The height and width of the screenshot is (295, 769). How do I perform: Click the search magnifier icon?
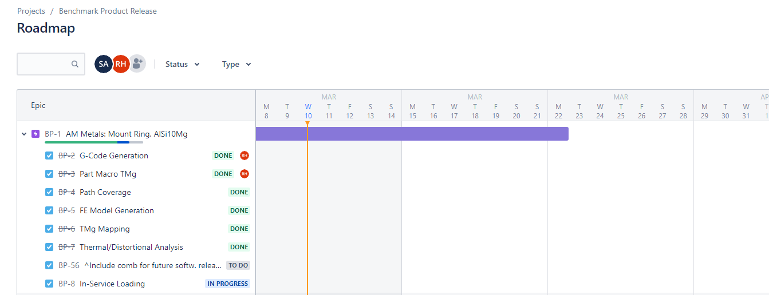pos(75,64)
